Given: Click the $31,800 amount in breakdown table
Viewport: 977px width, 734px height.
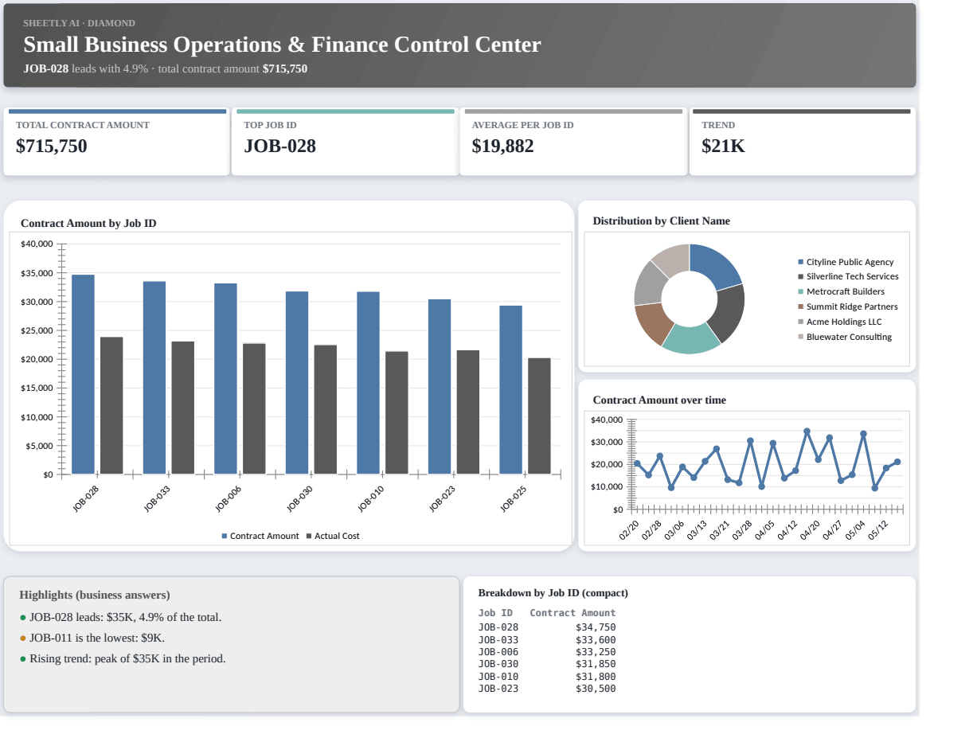Looking at the screenshot, I should point(596,677).
